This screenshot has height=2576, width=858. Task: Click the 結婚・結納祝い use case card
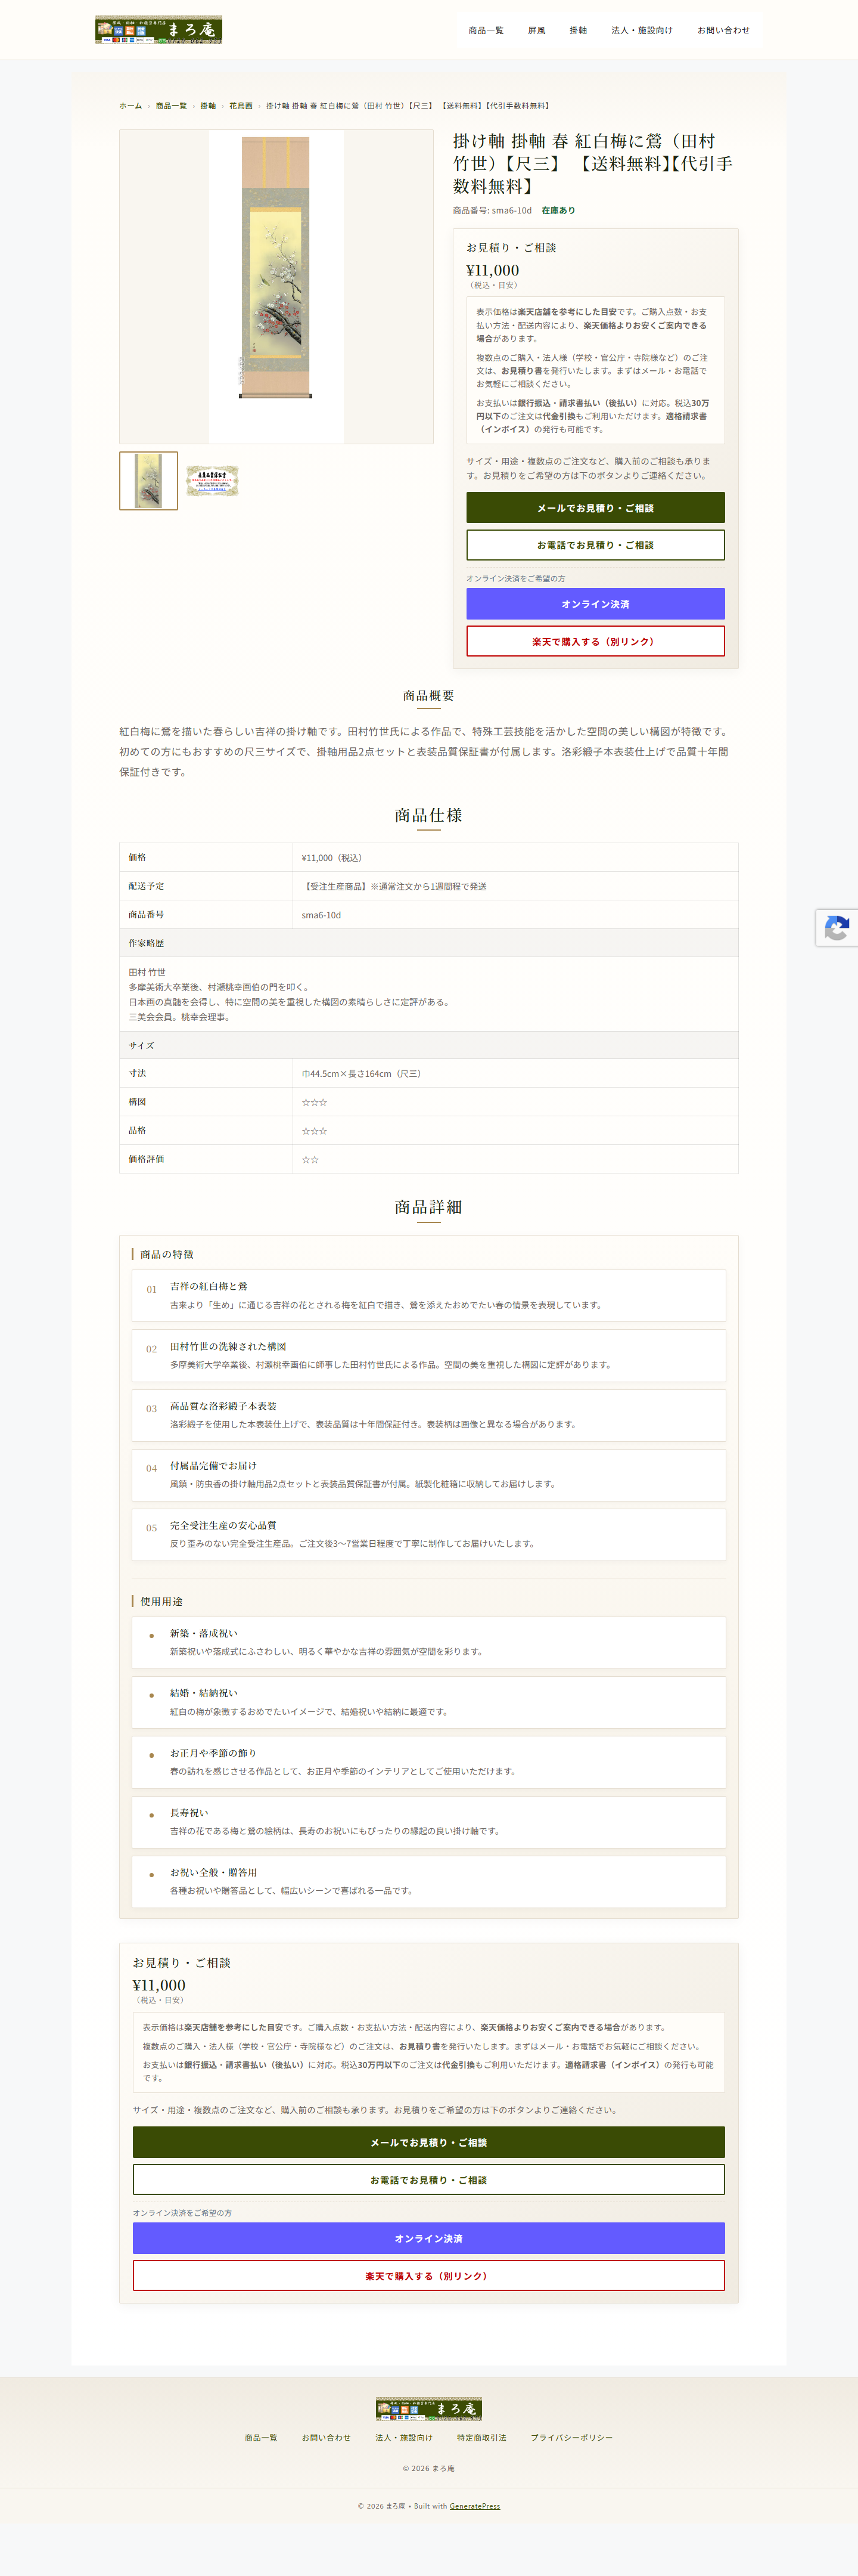click(x=428, y=1702)
